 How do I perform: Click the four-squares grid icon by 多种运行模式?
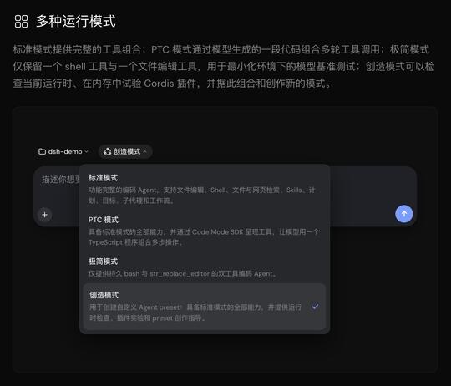click(21, 22)
